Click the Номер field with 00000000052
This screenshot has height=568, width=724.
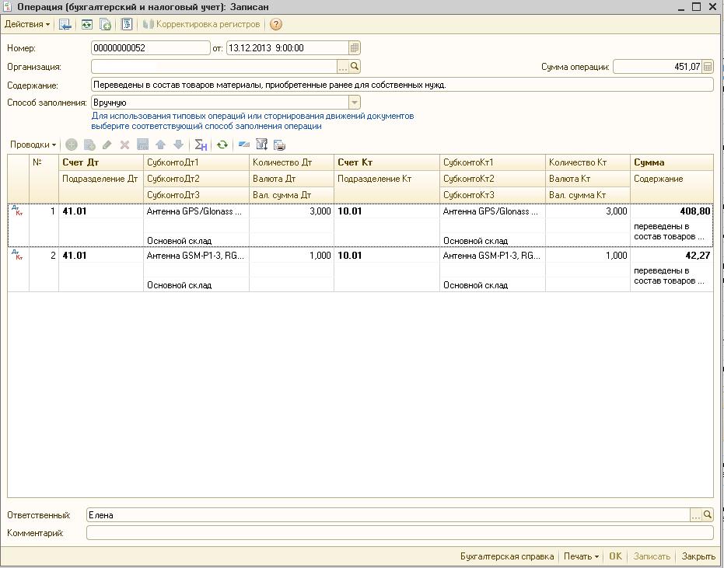[151, 47]
